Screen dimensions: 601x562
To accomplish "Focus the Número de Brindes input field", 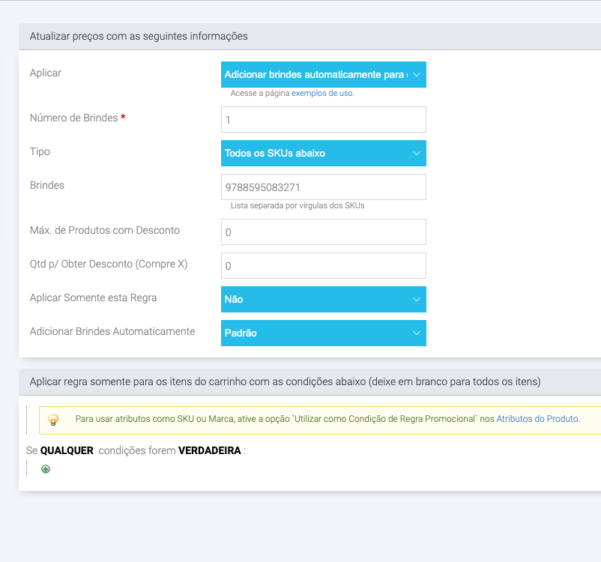I will click(x=323, y=120).
